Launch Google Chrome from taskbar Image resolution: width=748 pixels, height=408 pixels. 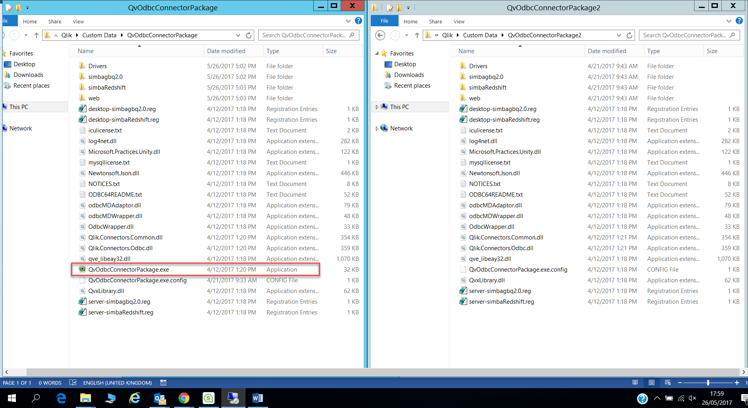click(184, 398)
